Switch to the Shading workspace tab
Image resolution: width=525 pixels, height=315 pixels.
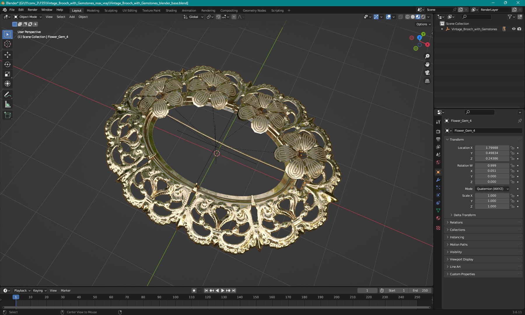point(171,10)
